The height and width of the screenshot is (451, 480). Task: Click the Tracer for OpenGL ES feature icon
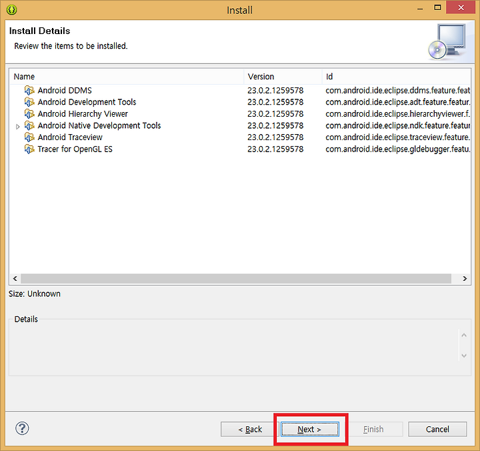coord(29,149)
